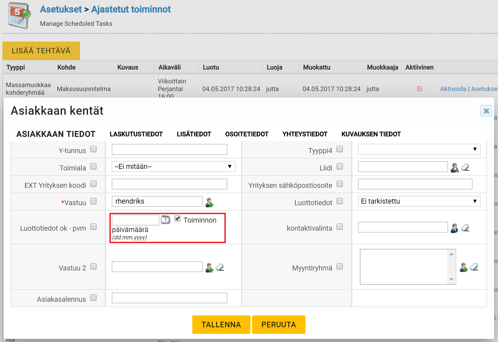The width and height of the screenshot is (498, 342).
Task: Click the Vastuu 2 user picker icon
Action: click(209, 268)
